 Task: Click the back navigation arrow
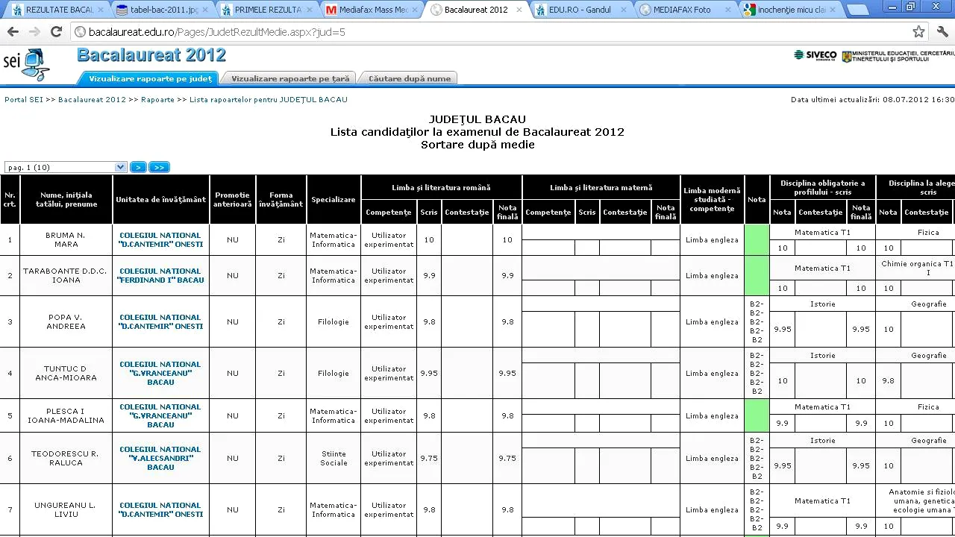pyautogui.click(x=12, y=32)
